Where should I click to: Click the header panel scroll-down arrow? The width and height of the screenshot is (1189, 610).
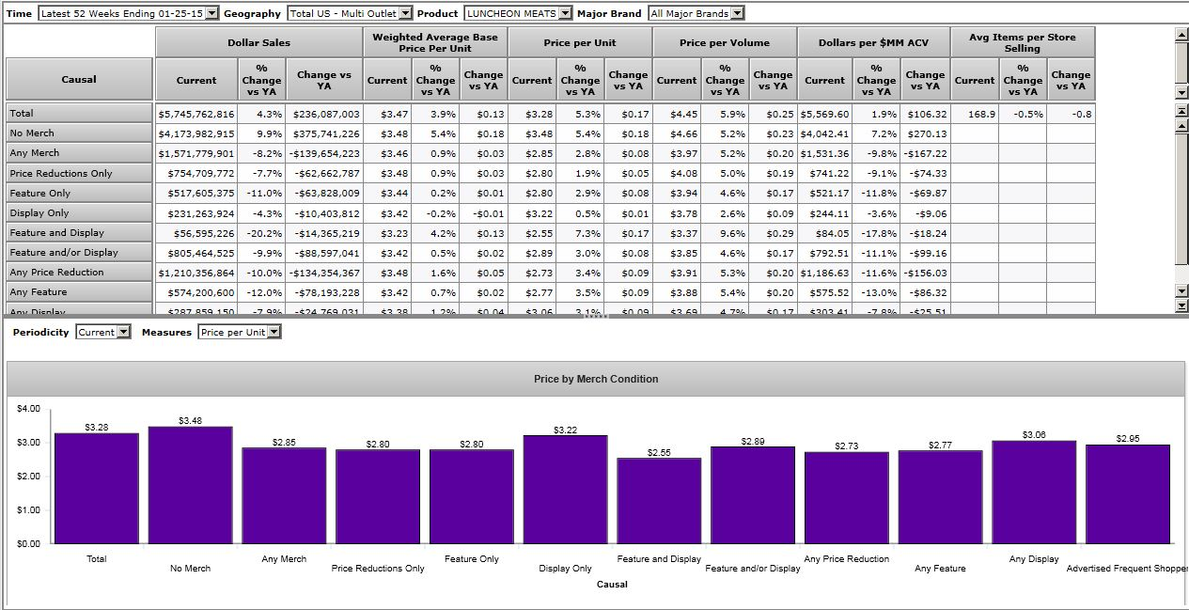pyautogui.click(x=1181, y=92)
